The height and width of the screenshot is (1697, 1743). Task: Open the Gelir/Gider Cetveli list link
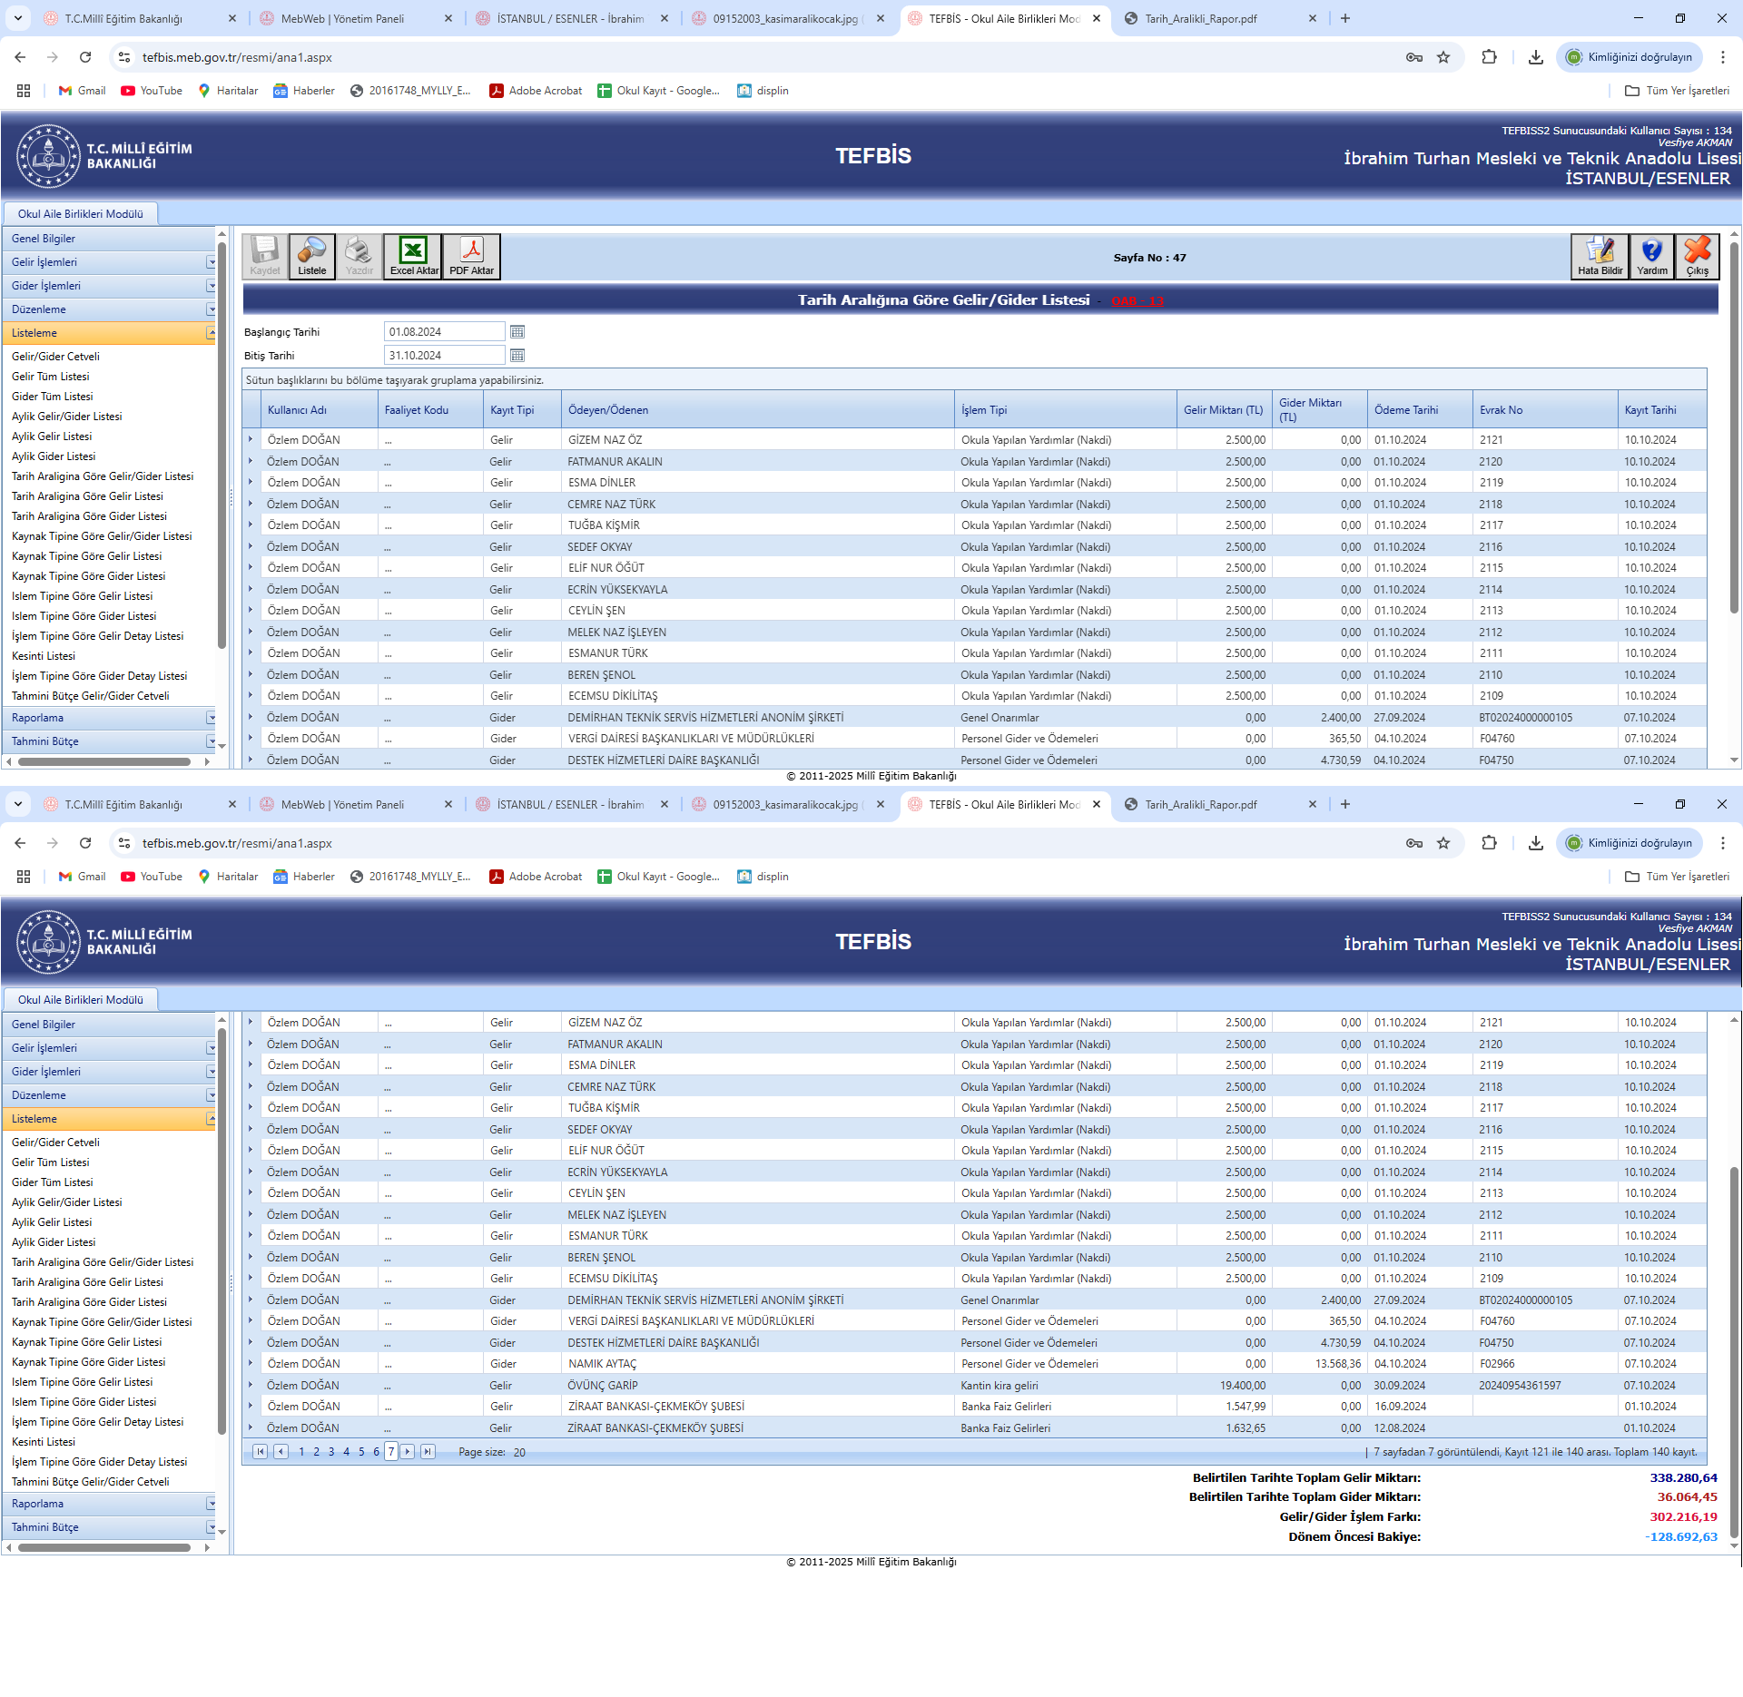click(55, 357)
